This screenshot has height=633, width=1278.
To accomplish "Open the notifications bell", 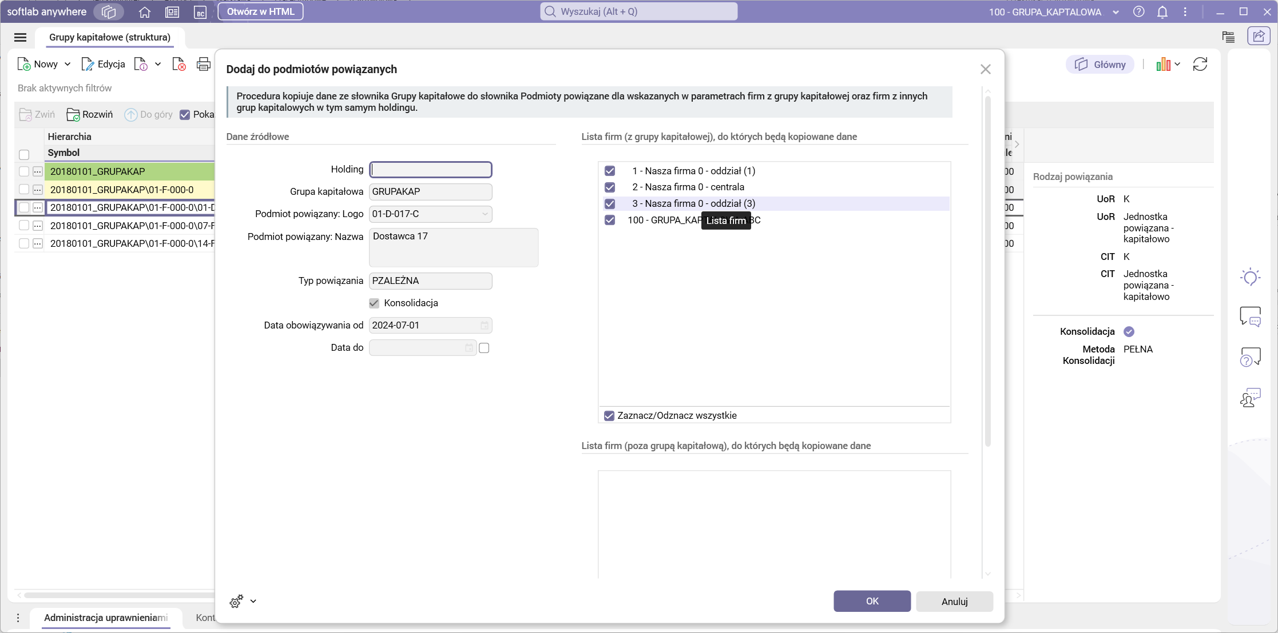I will [1162, 12].
